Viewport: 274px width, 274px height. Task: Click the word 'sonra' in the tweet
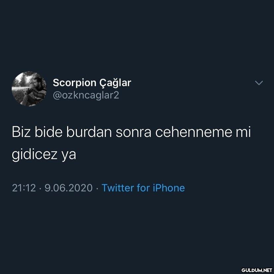[x=133, y=133]
